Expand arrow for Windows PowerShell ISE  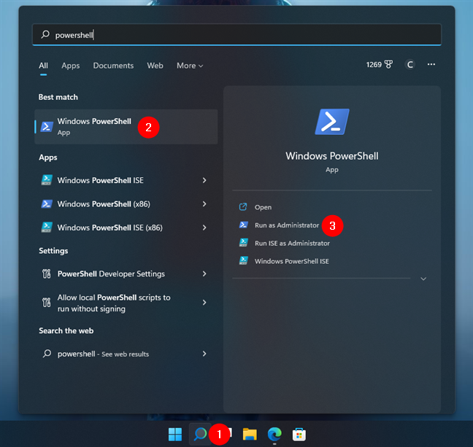tap(204, 180)
